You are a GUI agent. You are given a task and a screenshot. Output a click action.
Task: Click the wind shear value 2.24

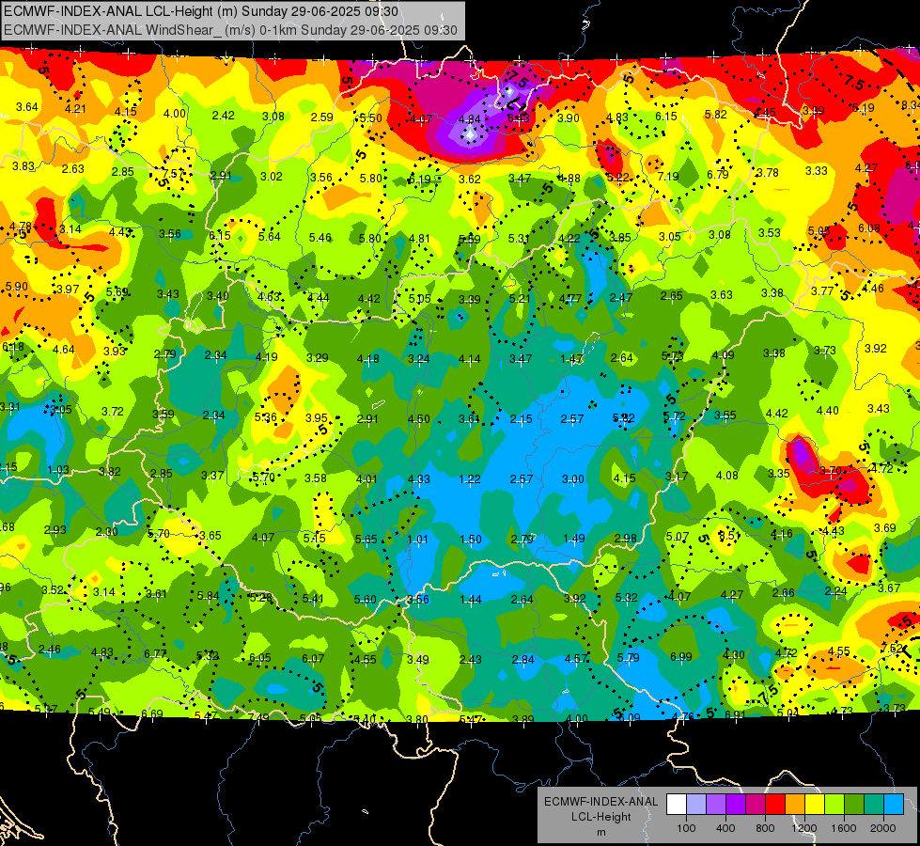[835, 591]
